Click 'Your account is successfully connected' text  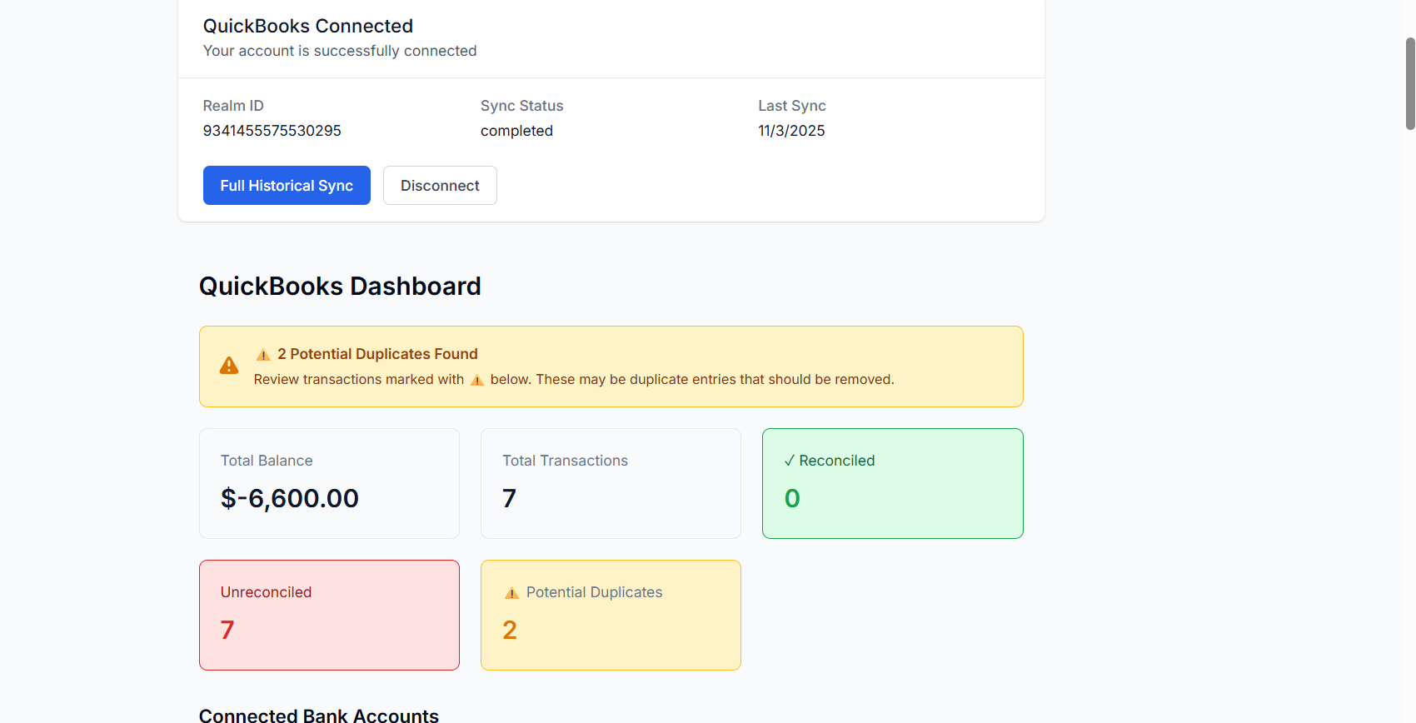coord(340,51)
